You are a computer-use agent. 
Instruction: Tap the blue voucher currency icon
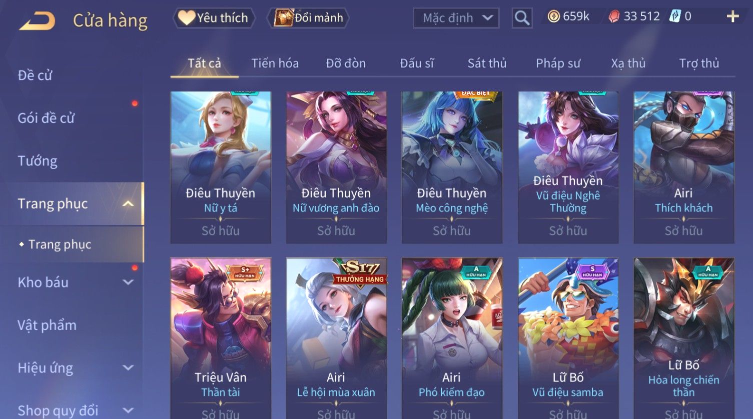(x=675, y=16)
